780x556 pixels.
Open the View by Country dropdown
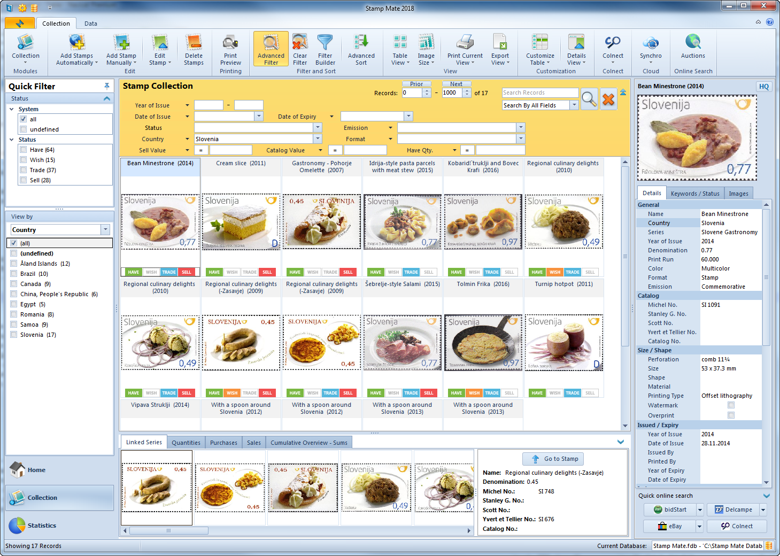coord(105,230)
